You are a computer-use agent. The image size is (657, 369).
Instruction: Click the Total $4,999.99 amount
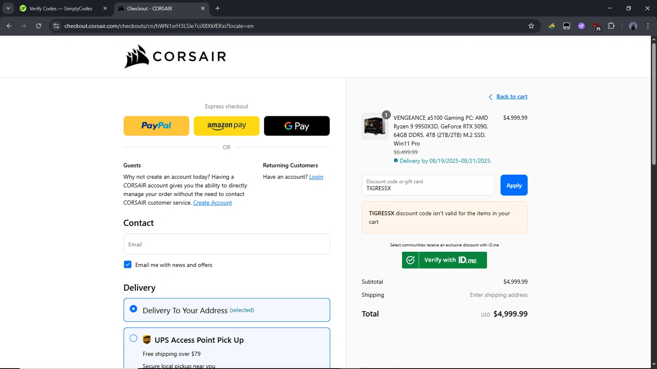[510, 314]
